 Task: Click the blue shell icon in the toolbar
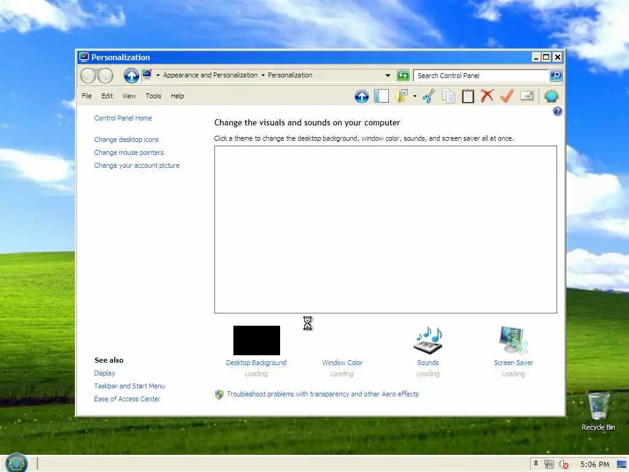(552, 96)
